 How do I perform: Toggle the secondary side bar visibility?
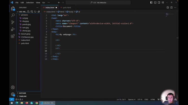click(159, 3)
